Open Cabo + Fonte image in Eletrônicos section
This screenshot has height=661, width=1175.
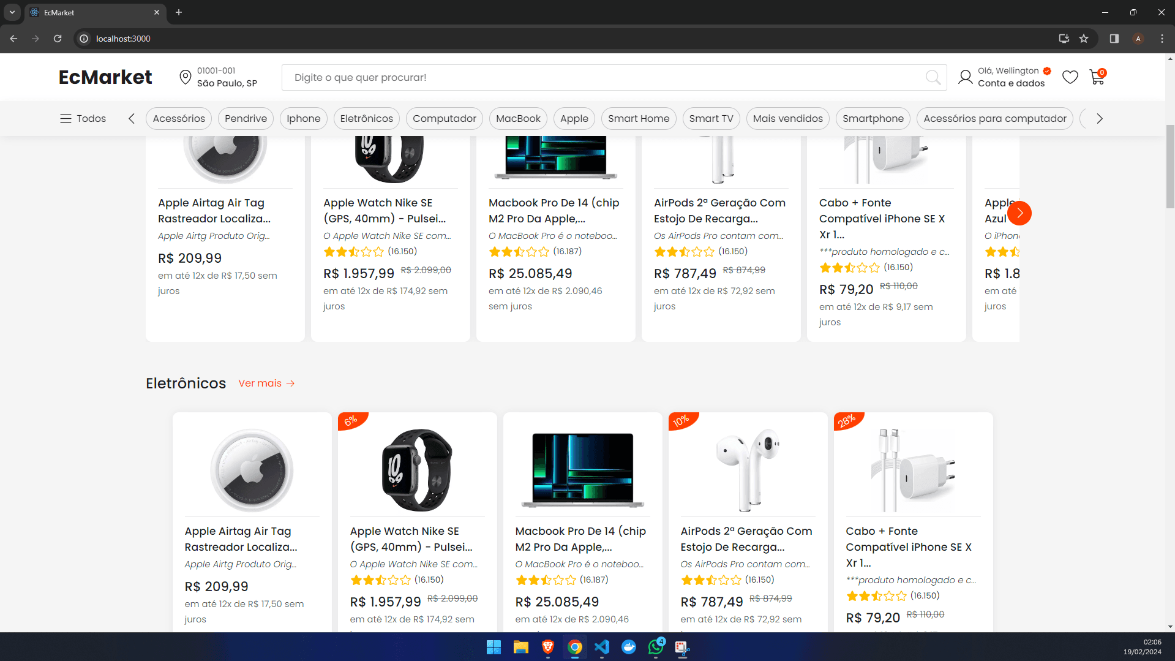(x=913, y=470)
